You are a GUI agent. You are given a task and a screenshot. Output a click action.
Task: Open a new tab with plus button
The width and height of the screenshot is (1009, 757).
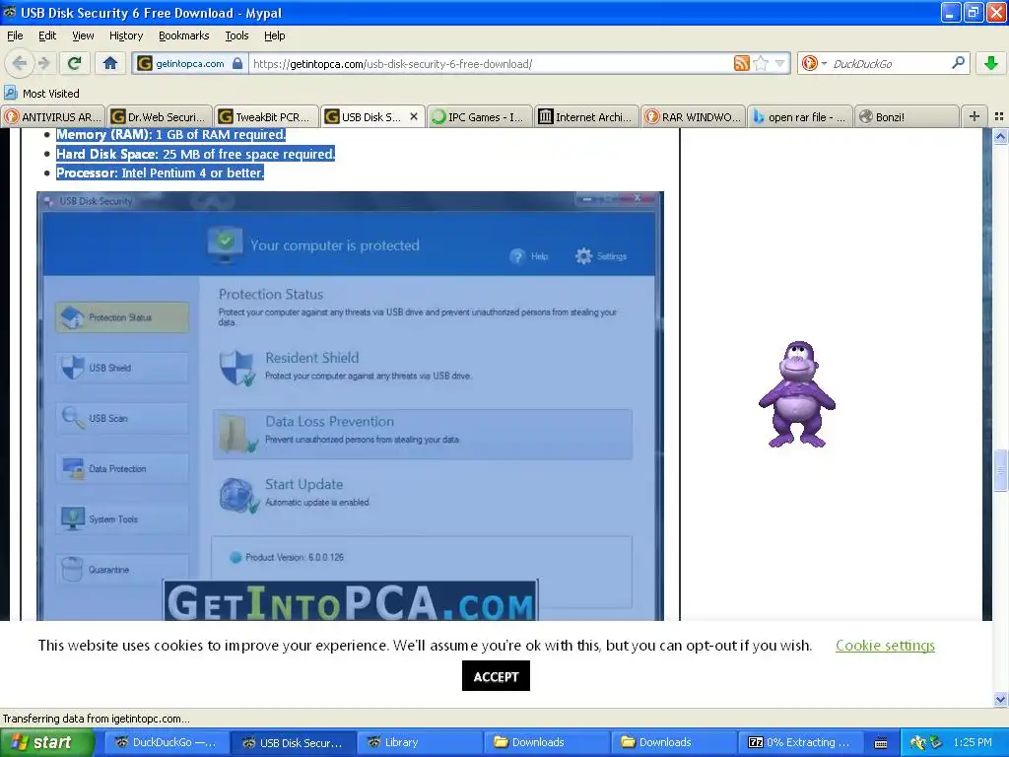(975, 116)
